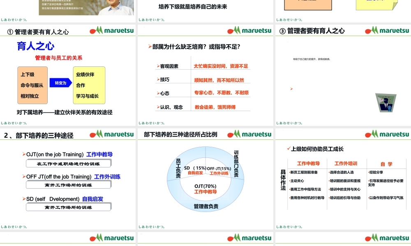411x246 pixels.
Task: Click maruetsu logo on ① 管理者要有育人之心 slide
Action: (112, 30)
